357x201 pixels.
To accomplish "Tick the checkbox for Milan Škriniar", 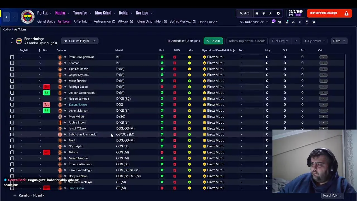I will click(12, 81).
